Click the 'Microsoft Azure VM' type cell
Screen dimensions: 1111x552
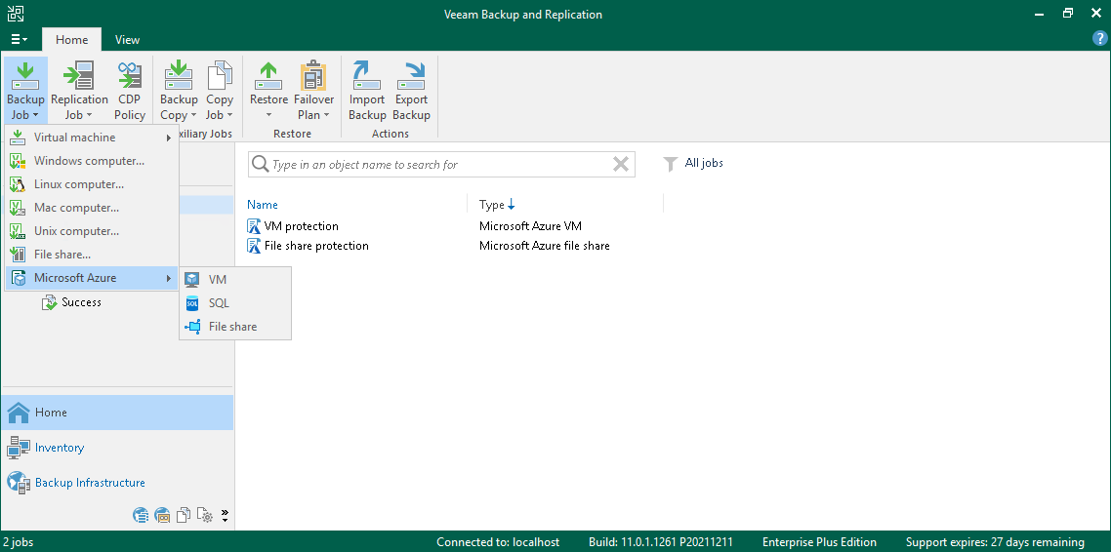tap(530, 226)
